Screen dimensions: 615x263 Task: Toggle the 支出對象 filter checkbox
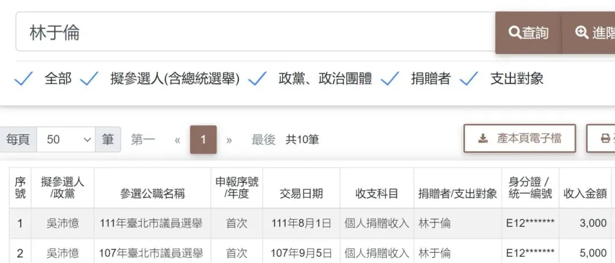[x=469, y=79]
